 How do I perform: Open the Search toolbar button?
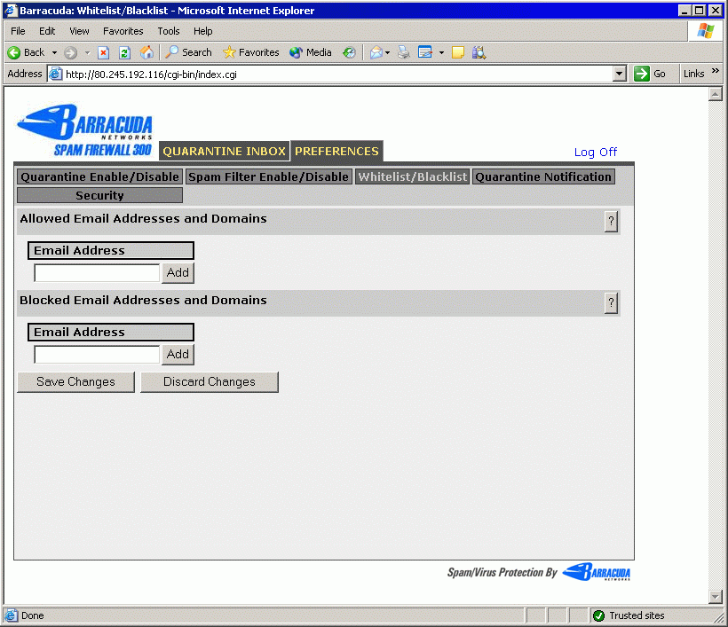click(x=188, y=52)
